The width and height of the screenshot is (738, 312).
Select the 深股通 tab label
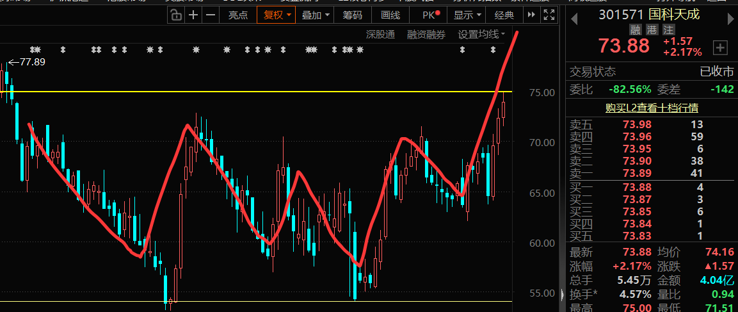380,35
